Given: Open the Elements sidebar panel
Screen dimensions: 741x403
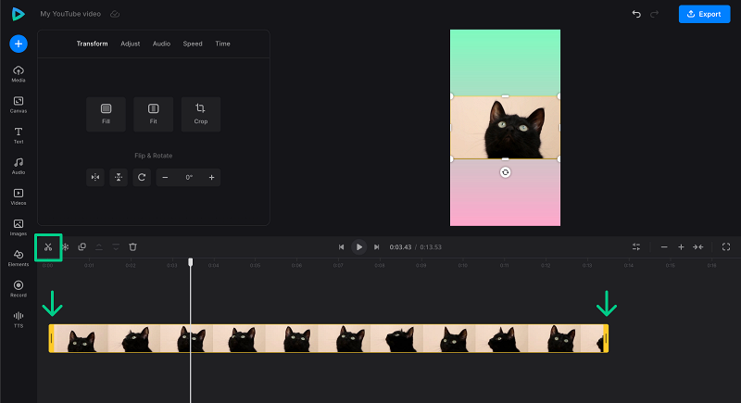Looking at the screenshot, I should pyautogui.click(x=19, y=258).
